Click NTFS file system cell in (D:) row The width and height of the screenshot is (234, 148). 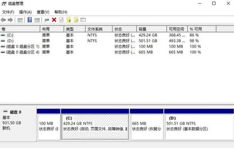tap(92, 41)
